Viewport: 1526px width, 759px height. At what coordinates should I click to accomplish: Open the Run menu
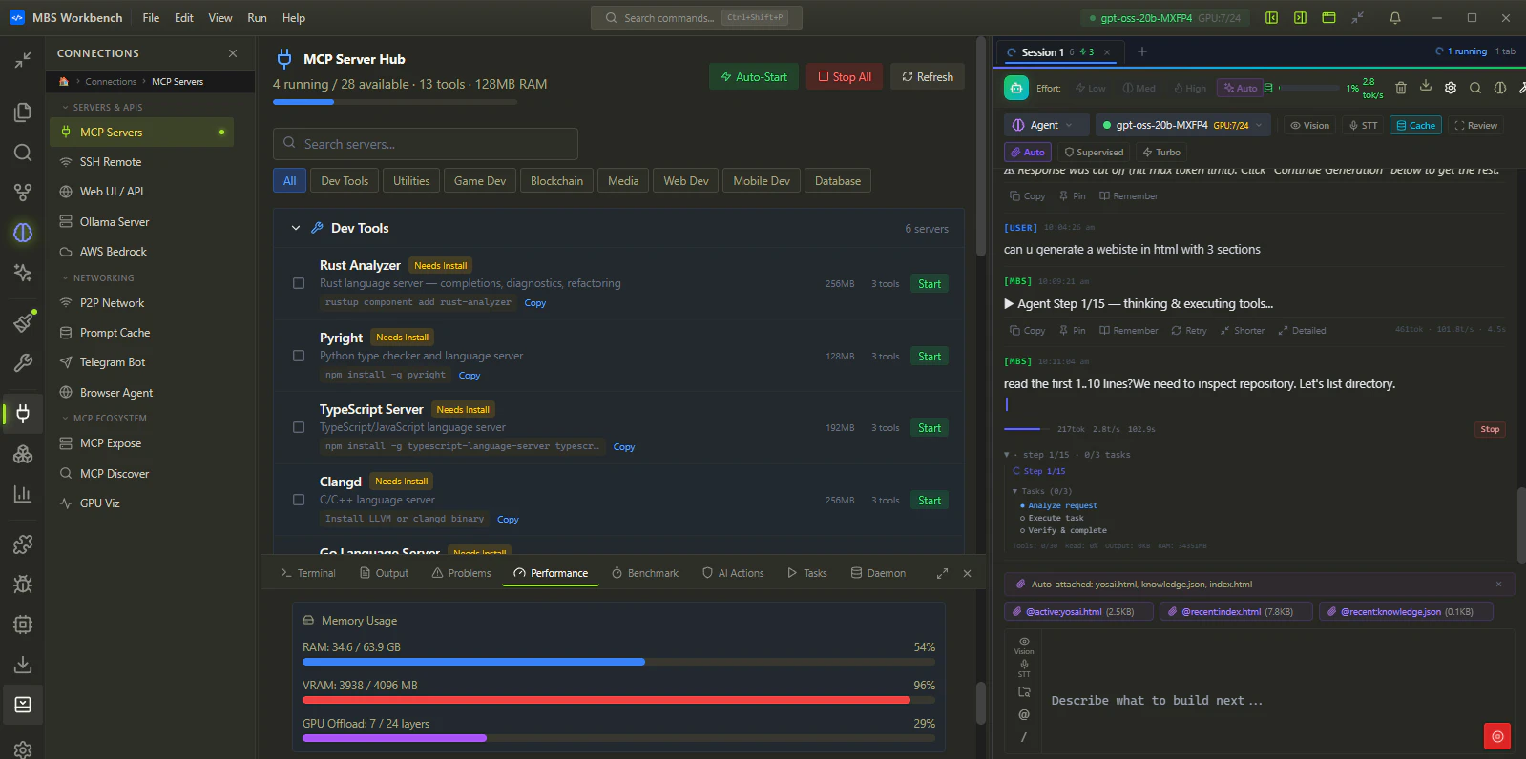click(x=257, y=18)
